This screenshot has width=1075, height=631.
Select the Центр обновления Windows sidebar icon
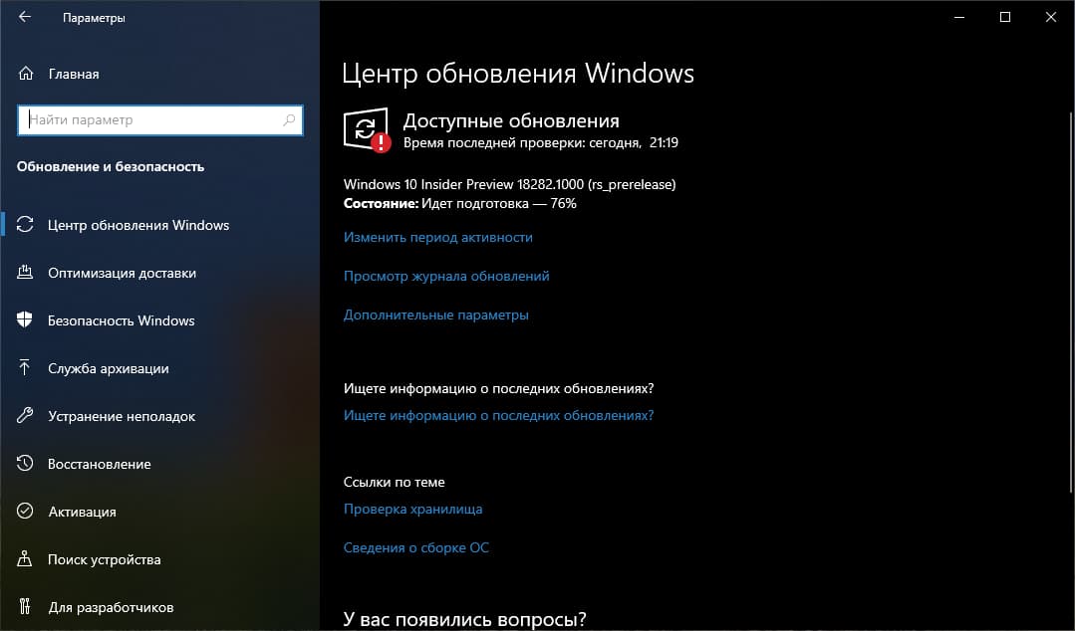(x=26, y=225)
